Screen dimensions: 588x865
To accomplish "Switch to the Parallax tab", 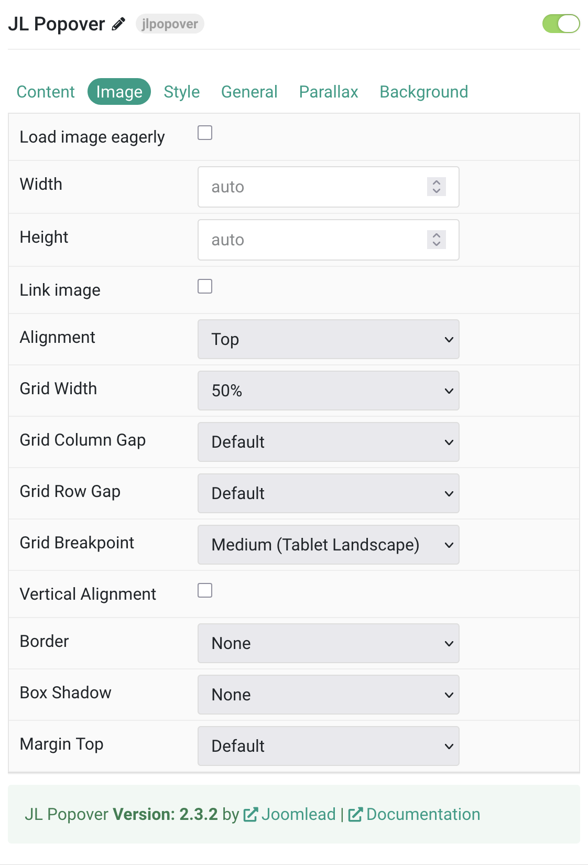I will (x=329, y=92).
